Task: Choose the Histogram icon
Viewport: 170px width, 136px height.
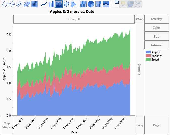Action: pos(74,4)
